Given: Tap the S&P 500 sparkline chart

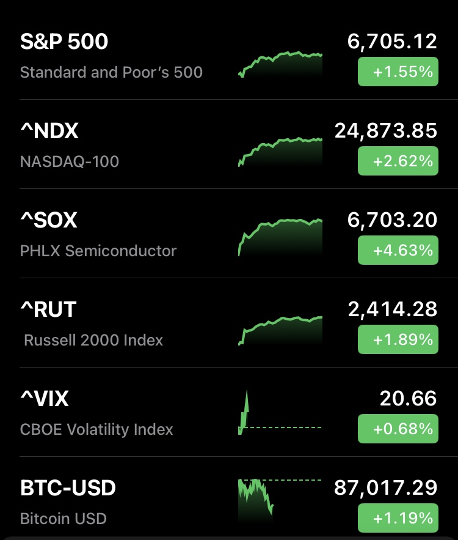Looking at the screenshot, I should pos(280,64).
